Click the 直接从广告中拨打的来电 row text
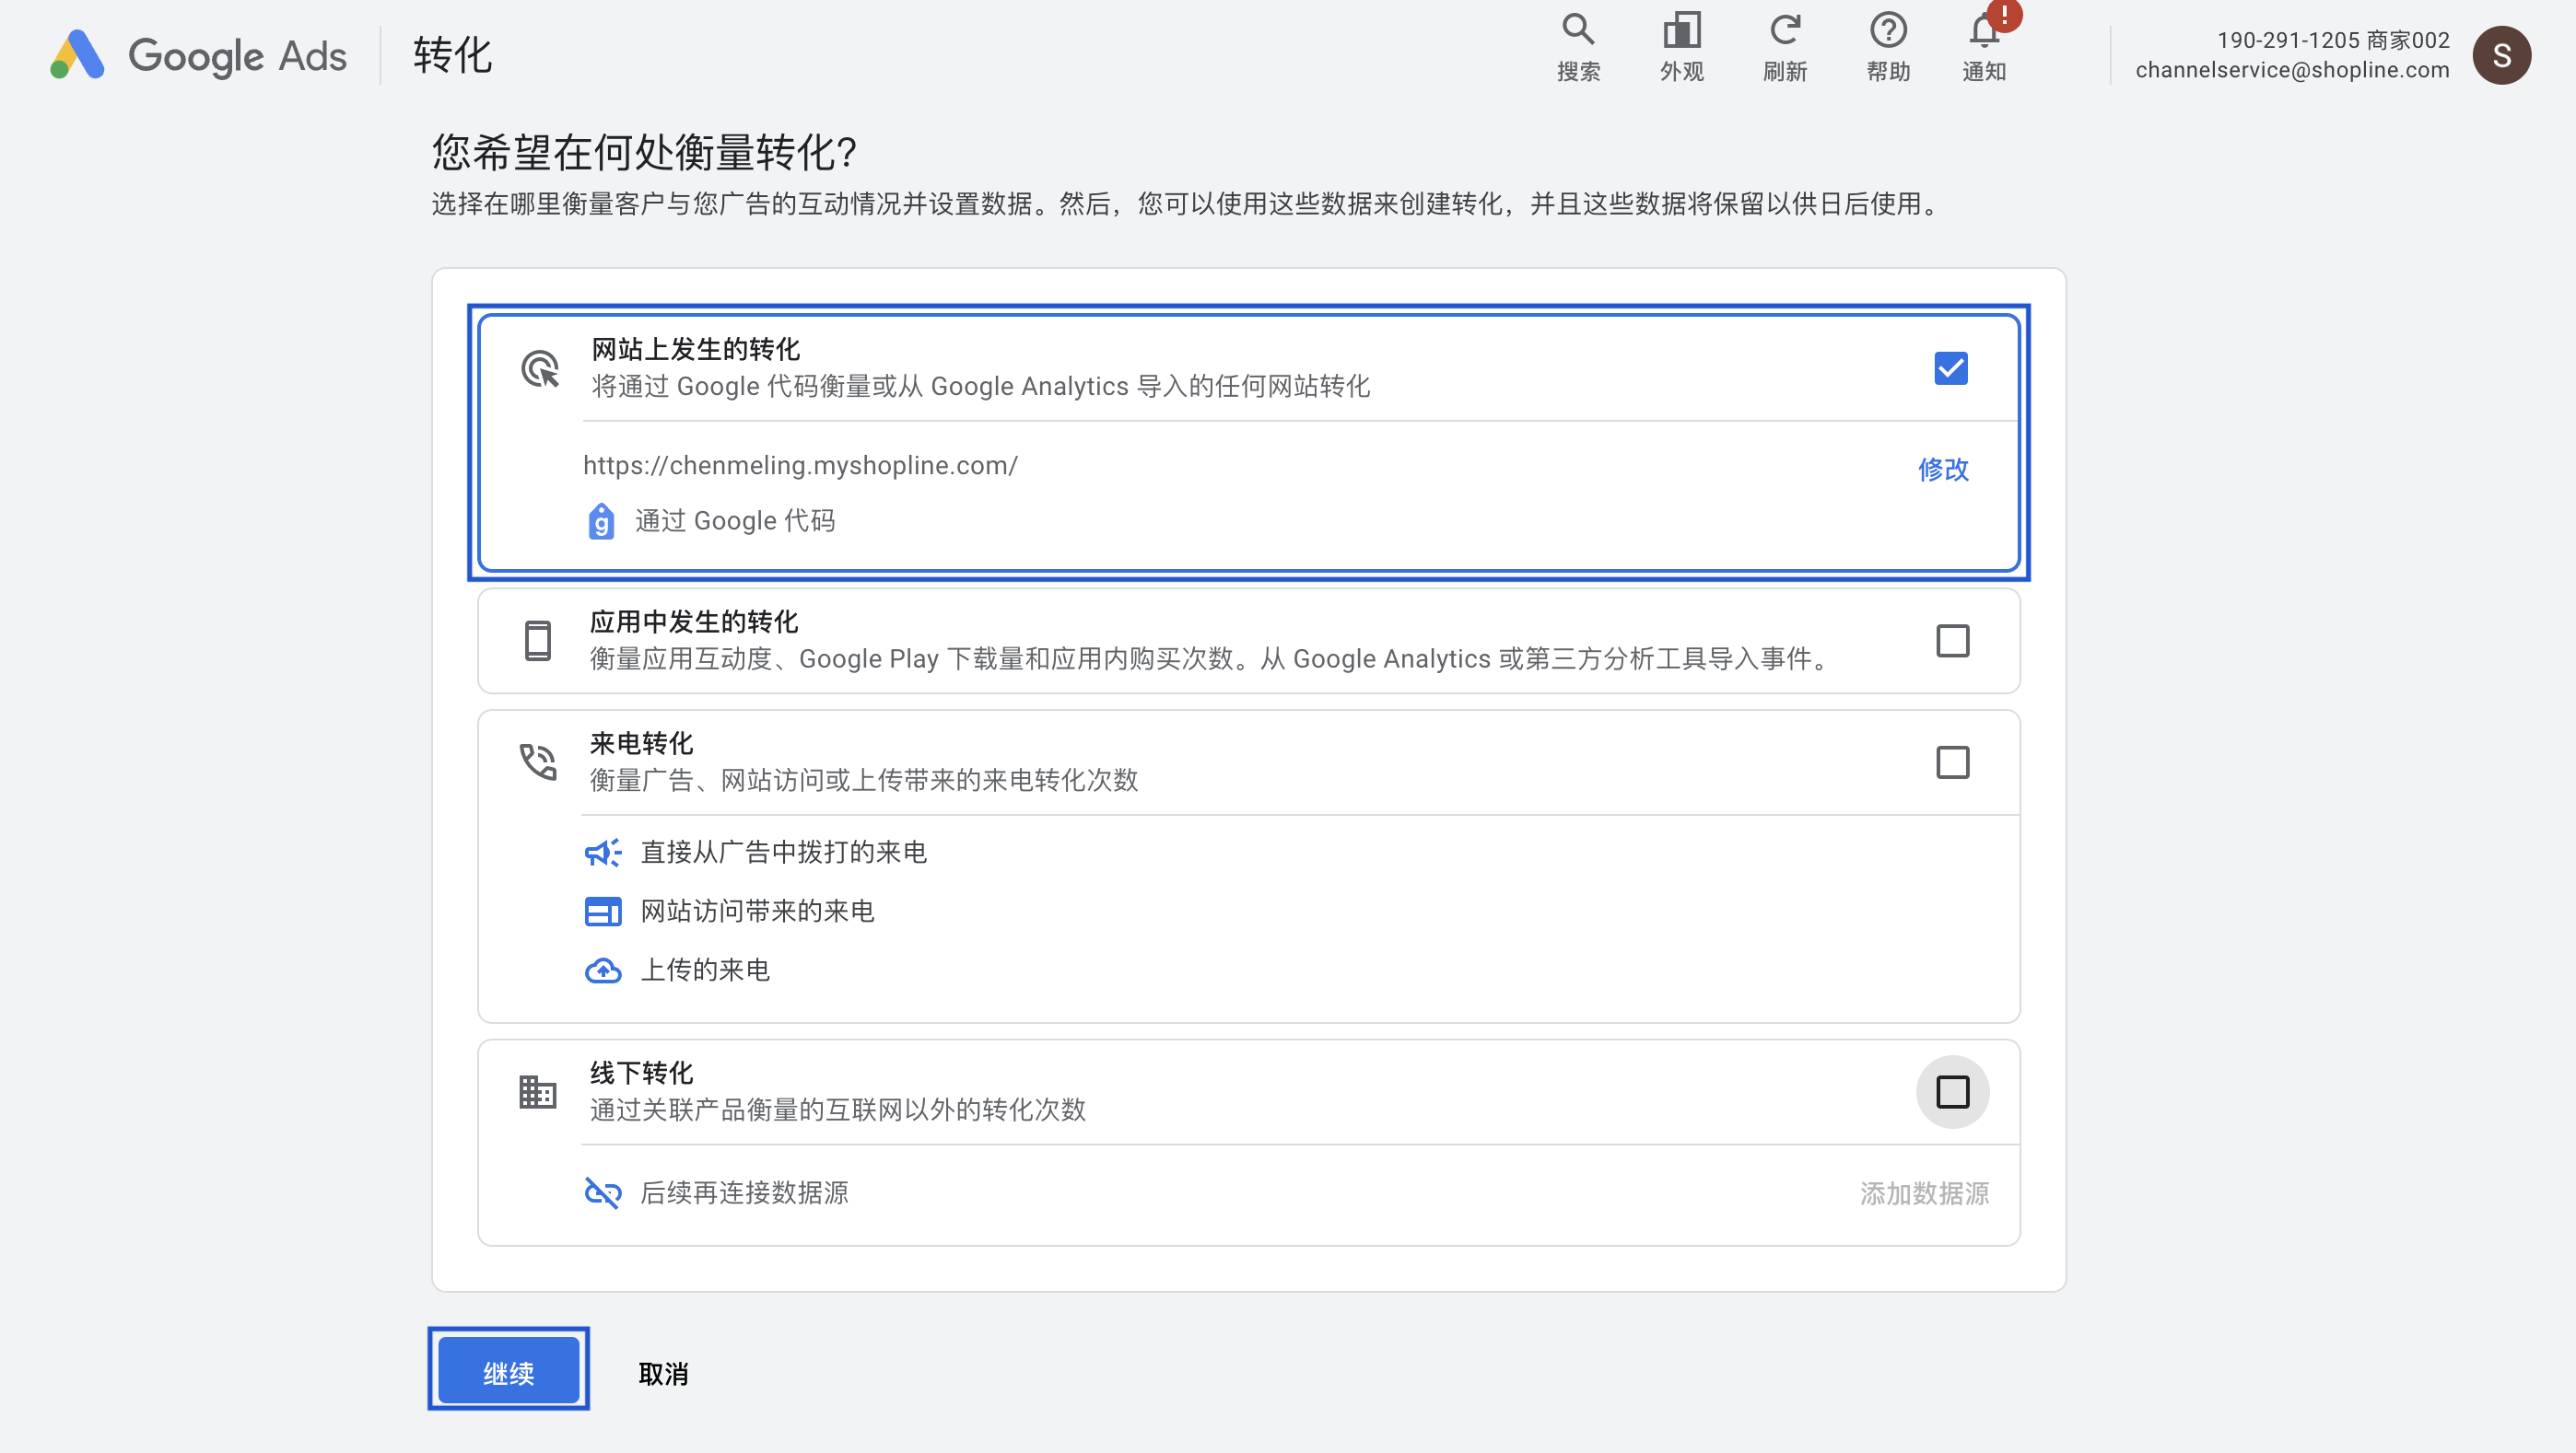This screenshot has height=1453, width=2576. (x=783, y=853)
